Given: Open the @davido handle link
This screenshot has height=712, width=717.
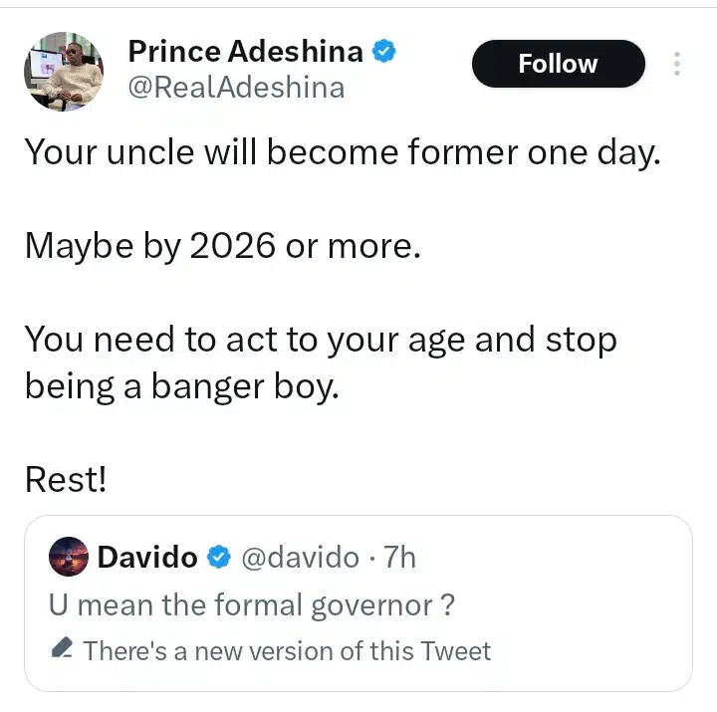Looking at the screenshot, I should click(x=300, y=557).
